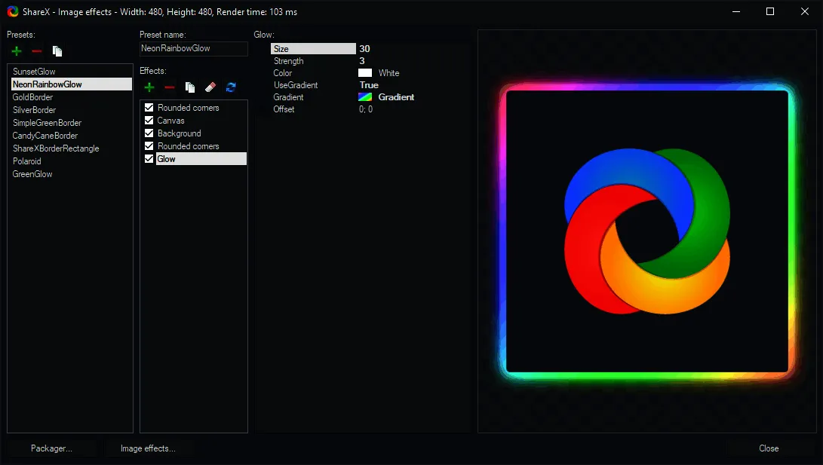
Task: Open the Packager dialog
Action: 51,448
